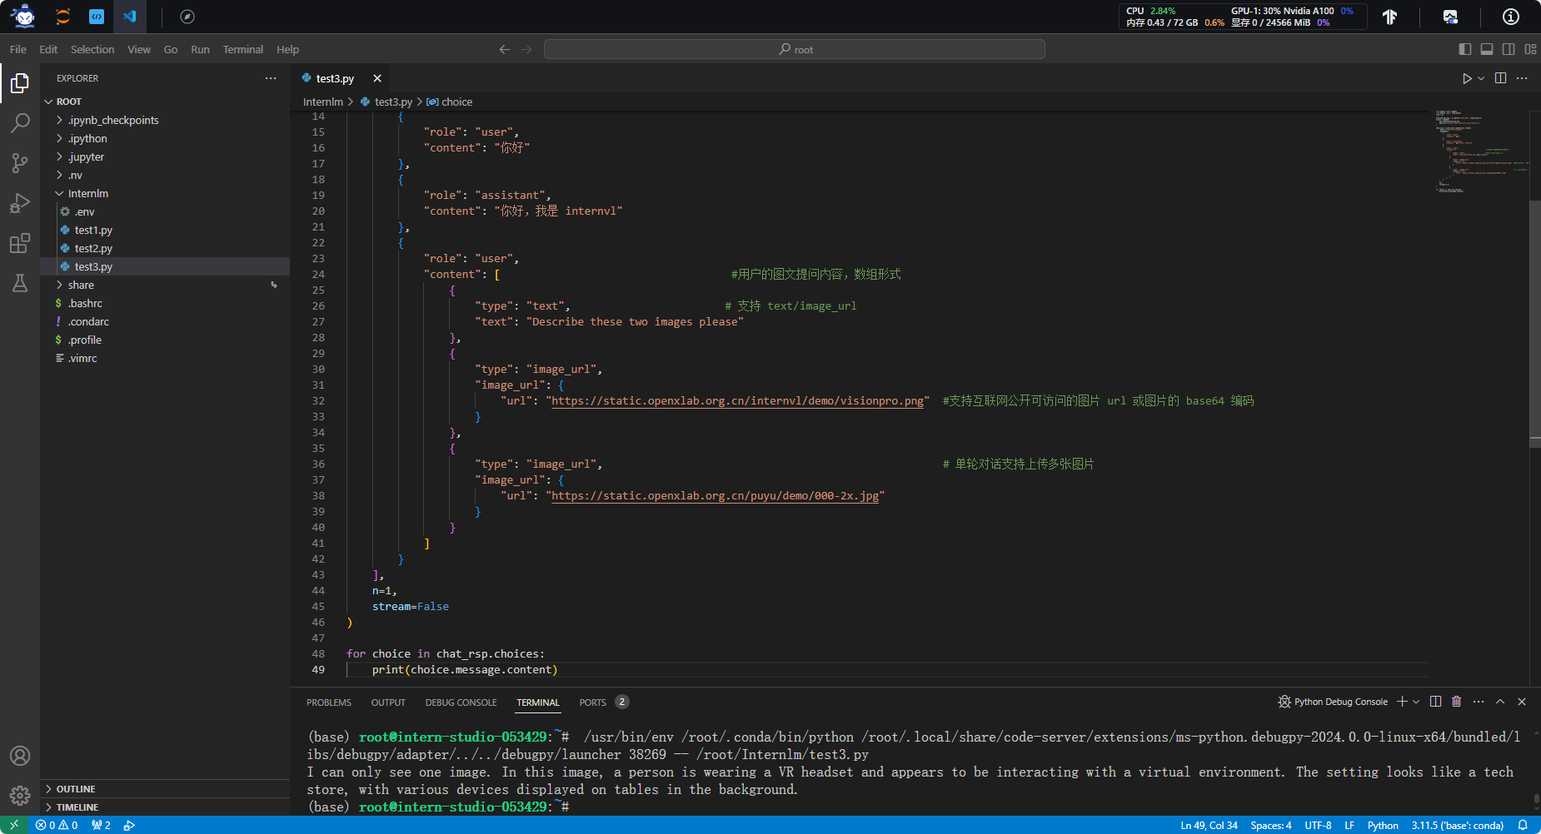Switch to the PROBLEMS tab
Viewport: 1541px width, 834px height.
point(329,702)
